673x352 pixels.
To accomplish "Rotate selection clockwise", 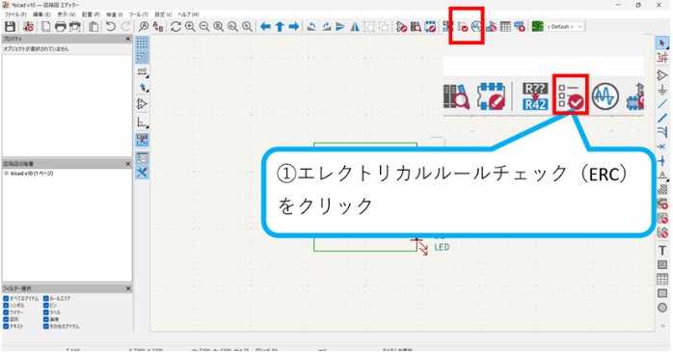I will (326, 27).
